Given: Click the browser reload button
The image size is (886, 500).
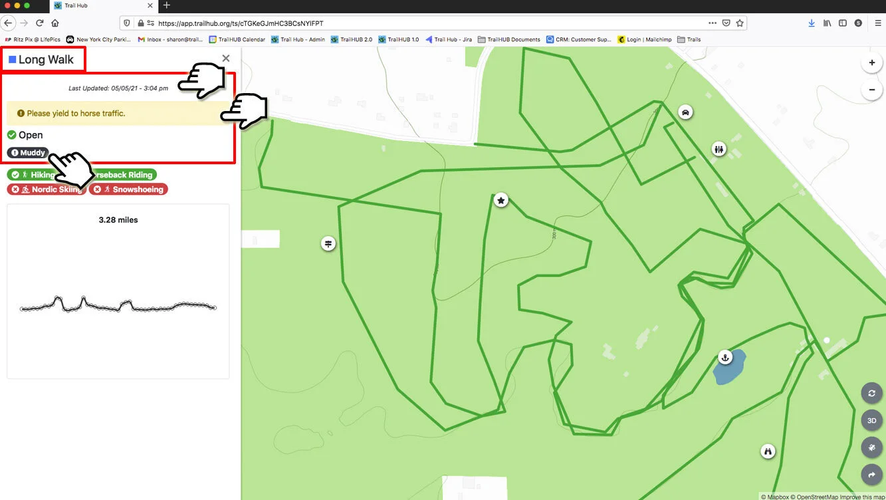Looking at the screenshot, I should [39, 23].
